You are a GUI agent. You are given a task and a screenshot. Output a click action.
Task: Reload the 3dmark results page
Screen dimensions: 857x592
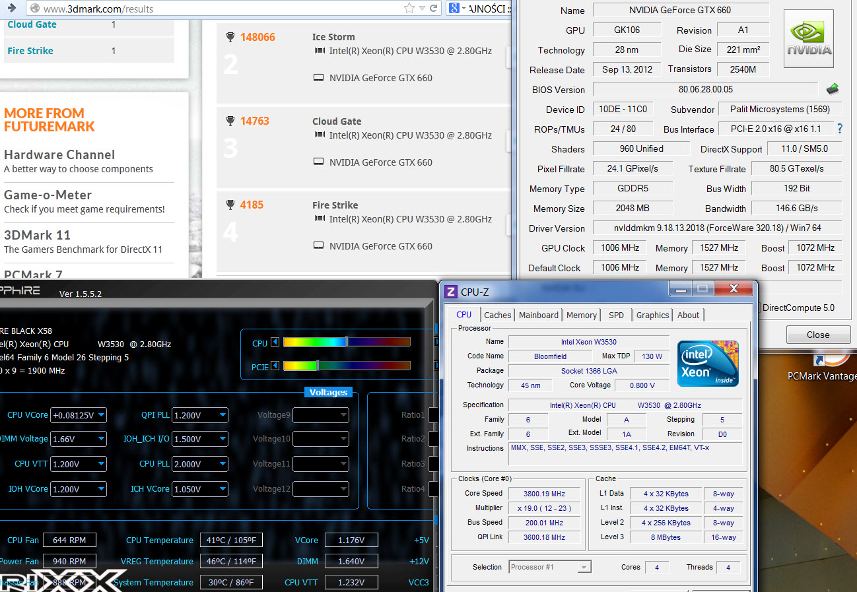434,9
